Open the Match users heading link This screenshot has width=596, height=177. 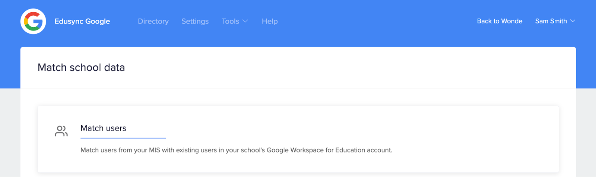[x=104, y=128]
